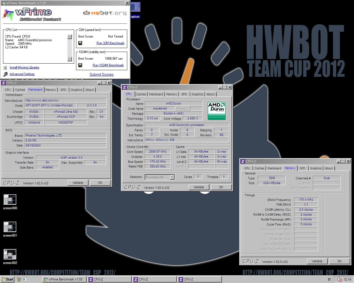Open the Start menu
Viewport: 354px width, 283px height.
point(7,279)
